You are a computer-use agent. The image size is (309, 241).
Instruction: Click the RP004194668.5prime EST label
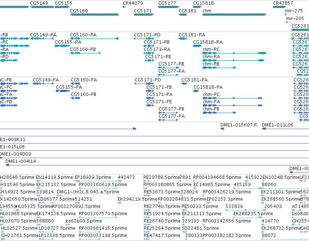coord(217,177)
